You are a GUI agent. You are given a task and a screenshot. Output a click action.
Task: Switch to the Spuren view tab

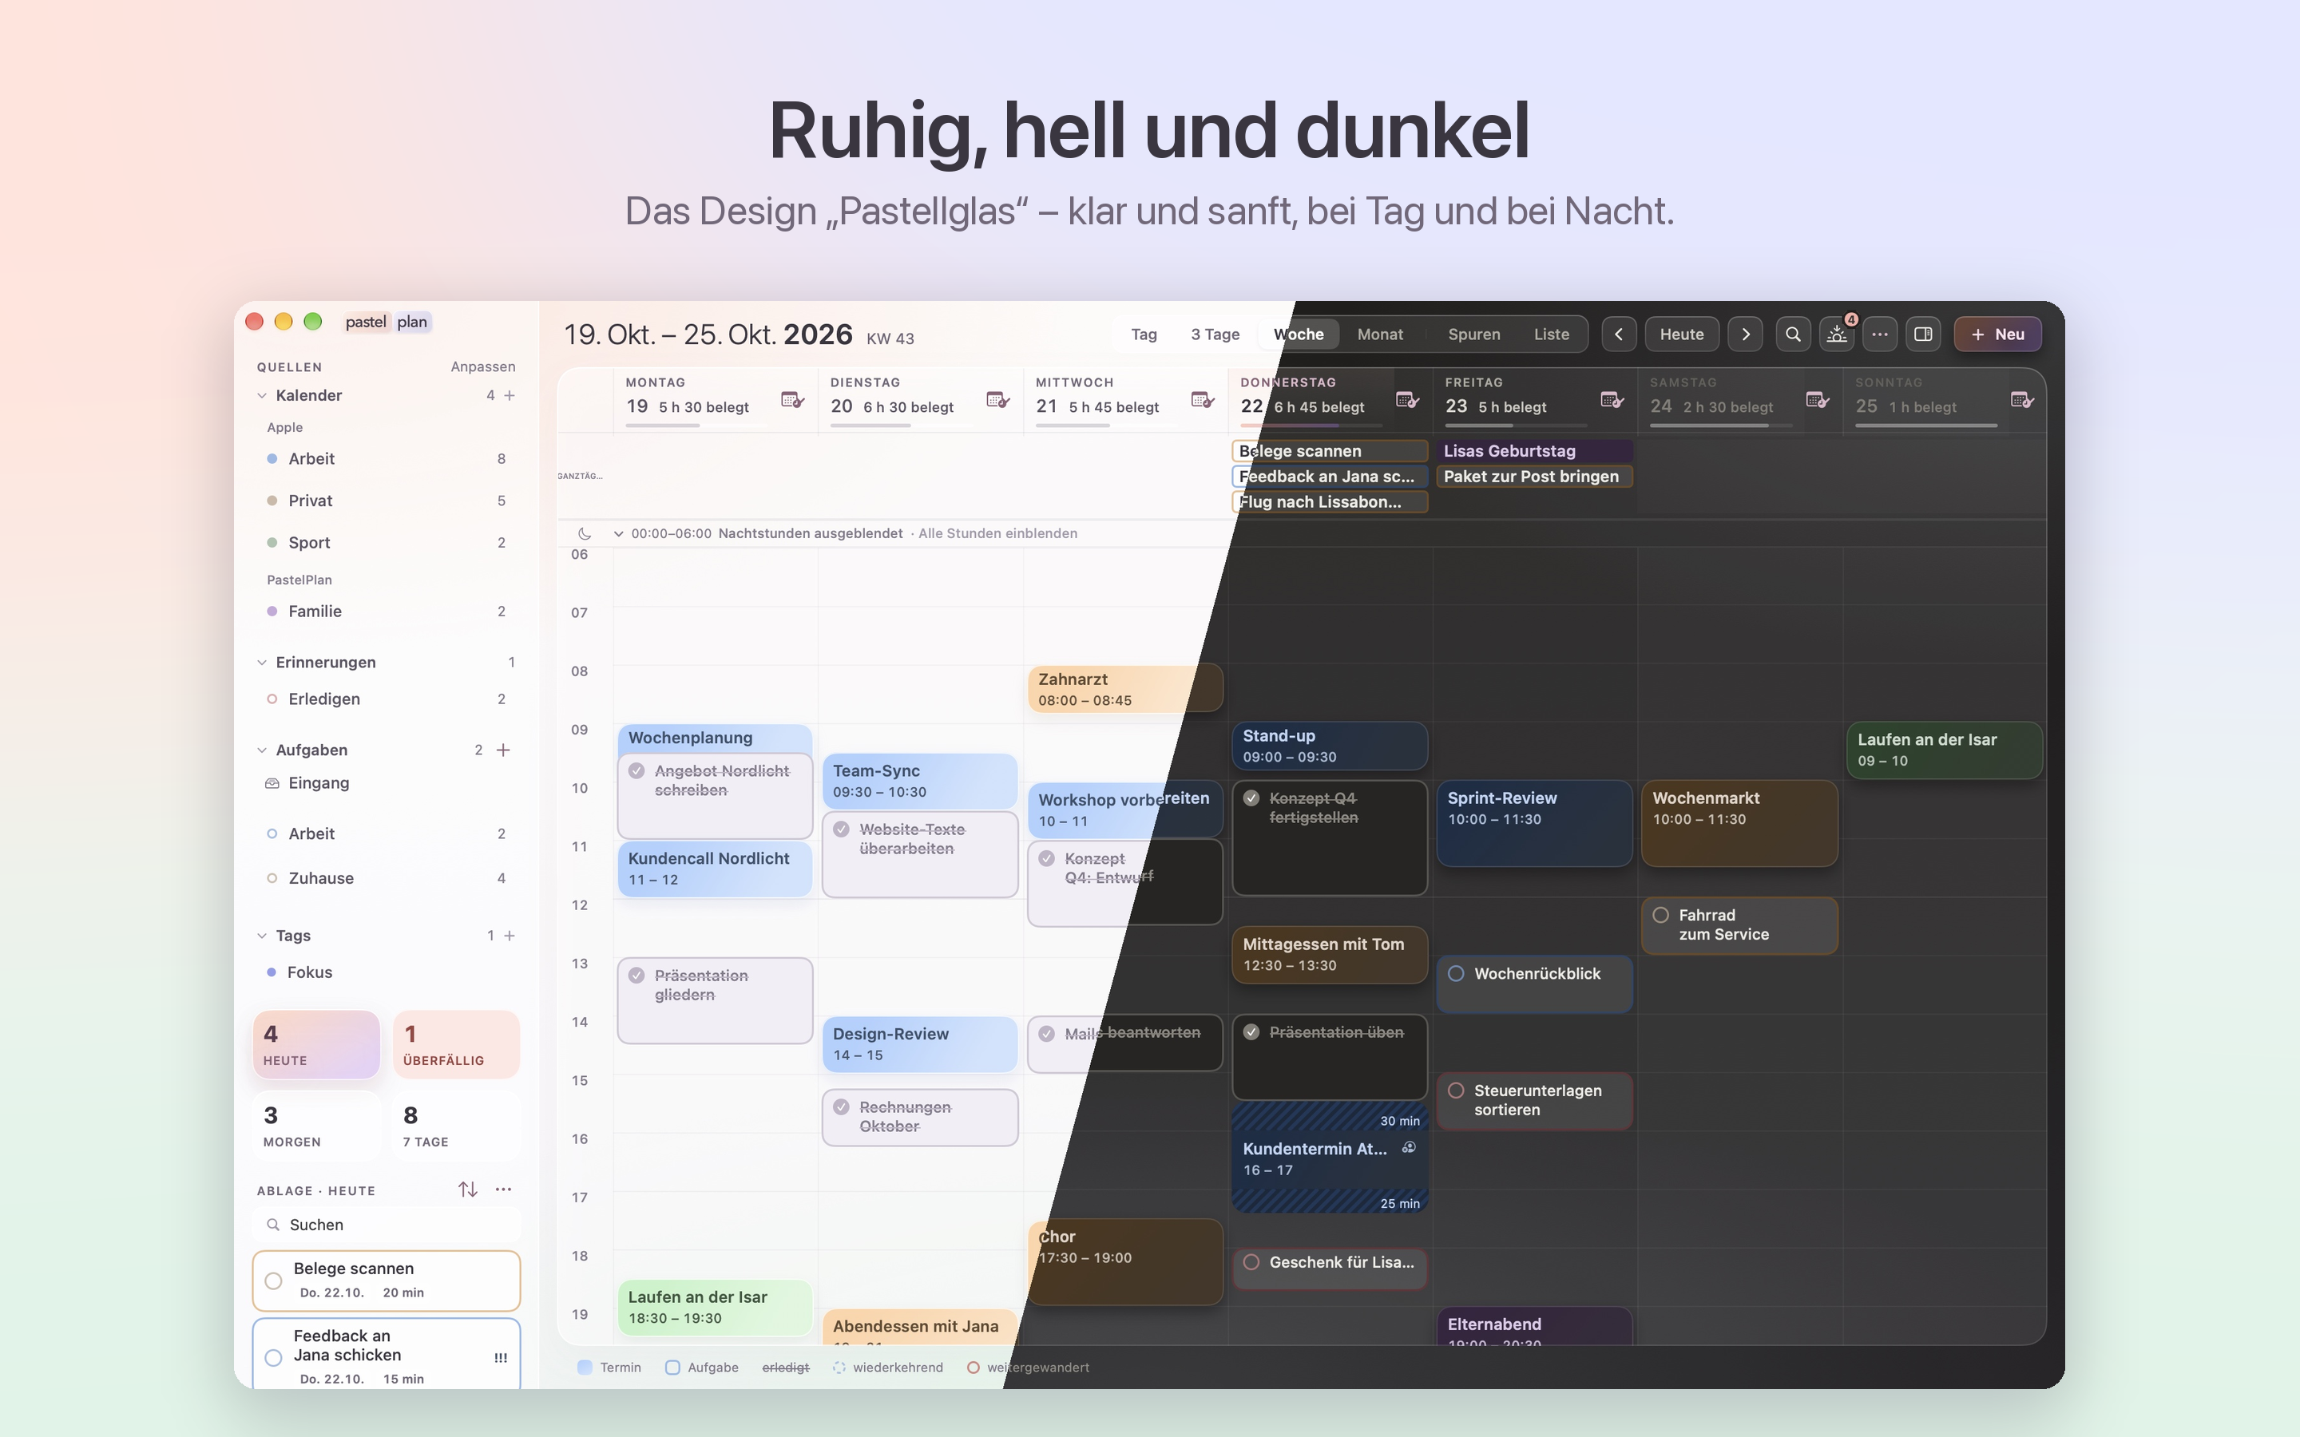coord(1474,335)
